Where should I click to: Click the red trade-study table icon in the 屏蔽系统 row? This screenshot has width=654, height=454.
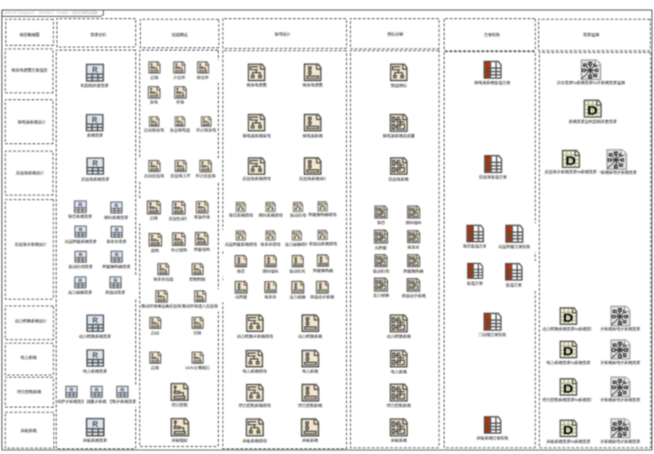click(x=492, y=425)
